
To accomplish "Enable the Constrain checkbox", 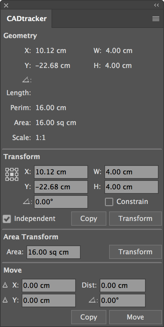I will click(109, 202).
